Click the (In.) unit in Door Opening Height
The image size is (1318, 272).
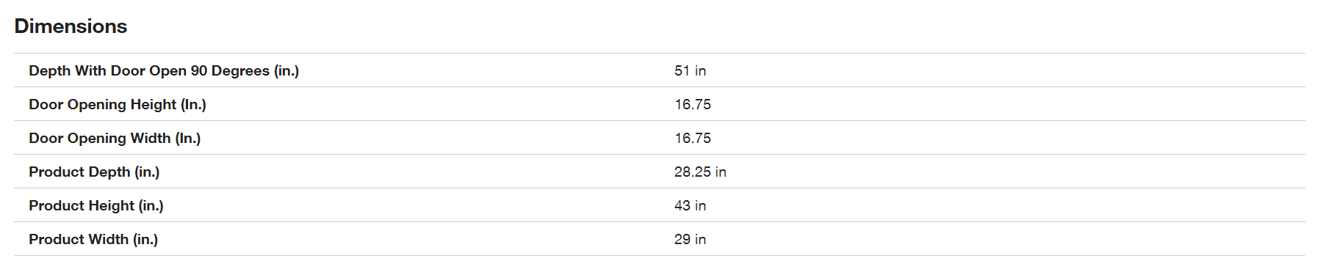pyautogui.click(x=193, y=105)
